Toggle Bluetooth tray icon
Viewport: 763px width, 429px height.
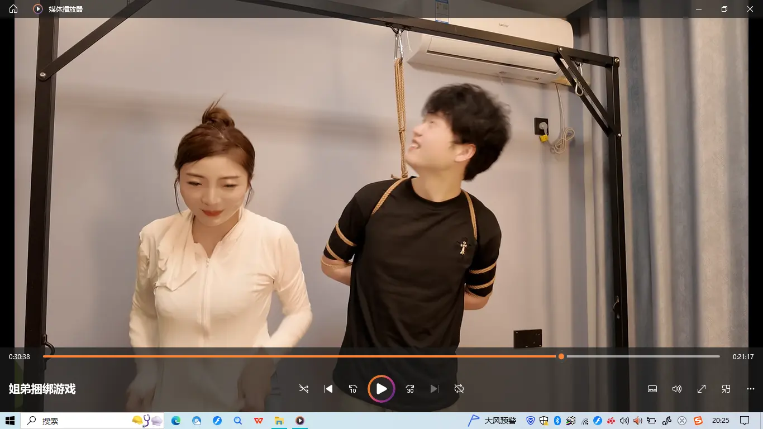click(x=557, y=421)
